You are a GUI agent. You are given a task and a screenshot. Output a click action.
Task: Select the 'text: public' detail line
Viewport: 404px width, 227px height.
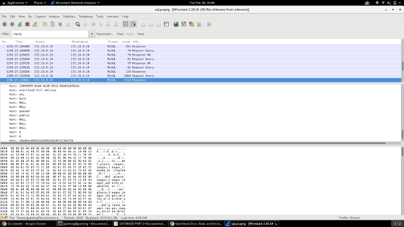19,115
